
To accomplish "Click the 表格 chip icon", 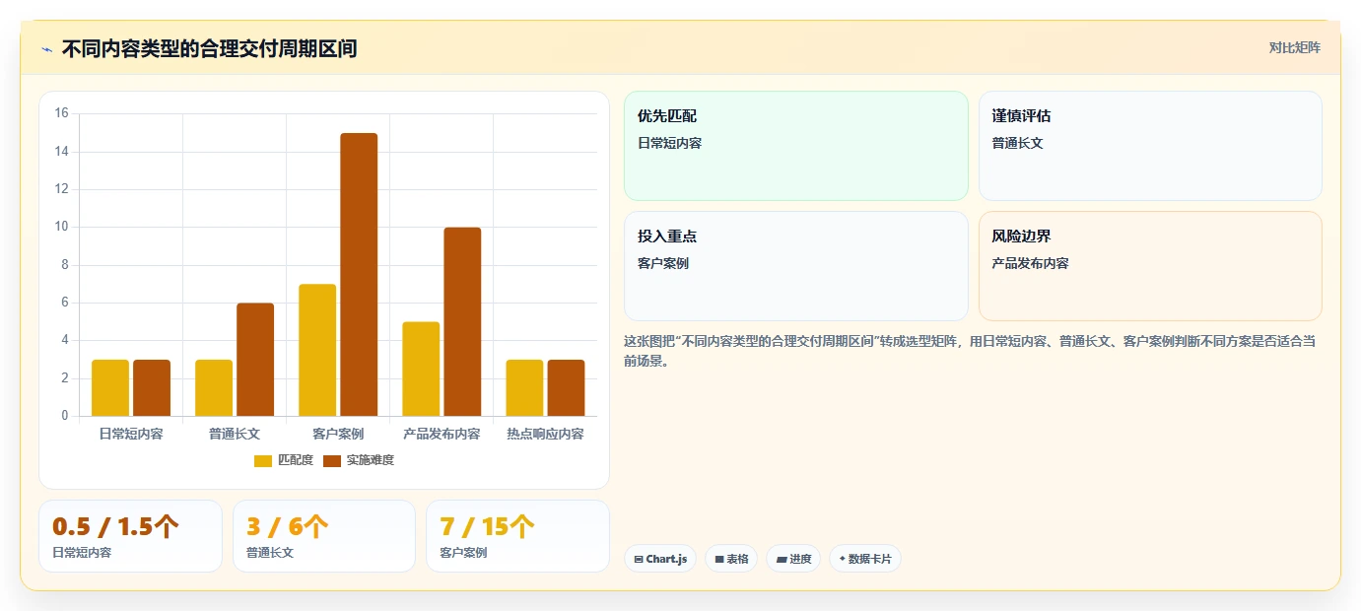I will pos(719,559).
